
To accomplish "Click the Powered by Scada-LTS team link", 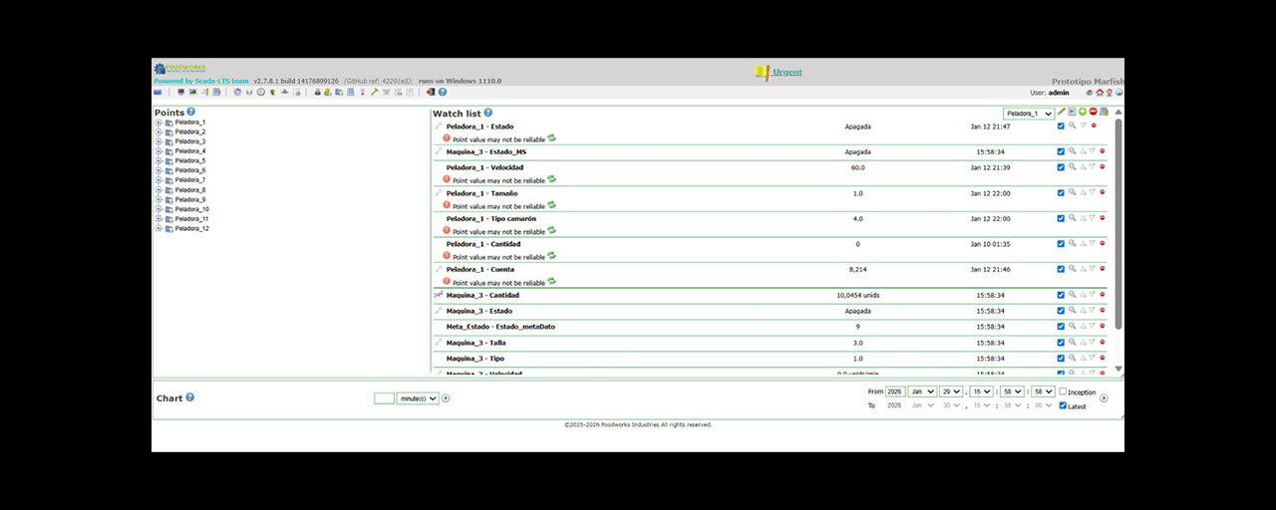I will point(200,81).
